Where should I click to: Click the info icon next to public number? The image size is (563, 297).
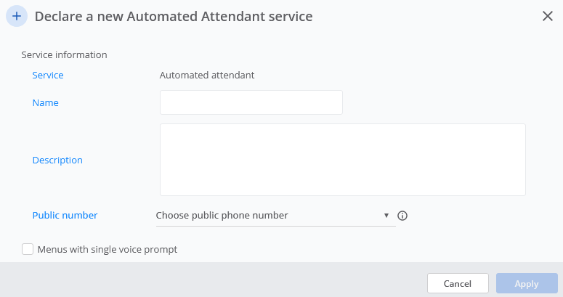(402, 216)
